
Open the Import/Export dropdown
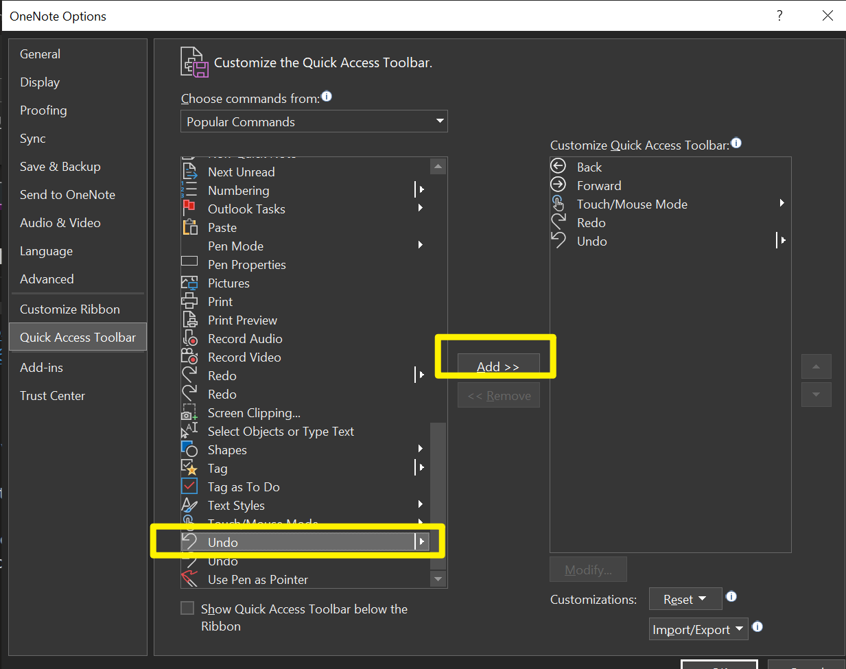click(698, 629)
